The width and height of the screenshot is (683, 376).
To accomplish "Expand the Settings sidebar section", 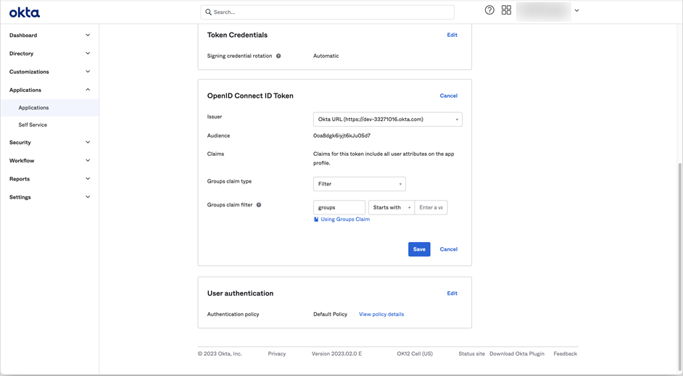I will click(x=49, y=197).
